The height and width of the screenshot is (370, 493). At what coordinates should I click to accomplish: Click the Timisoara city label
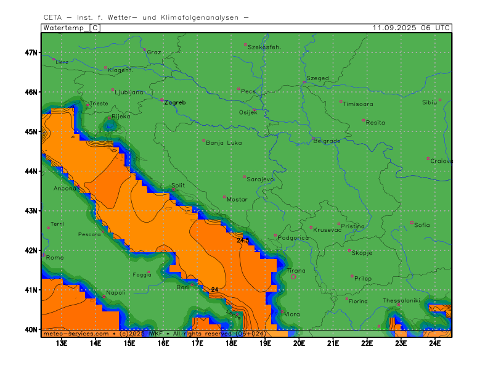[358, 104]
